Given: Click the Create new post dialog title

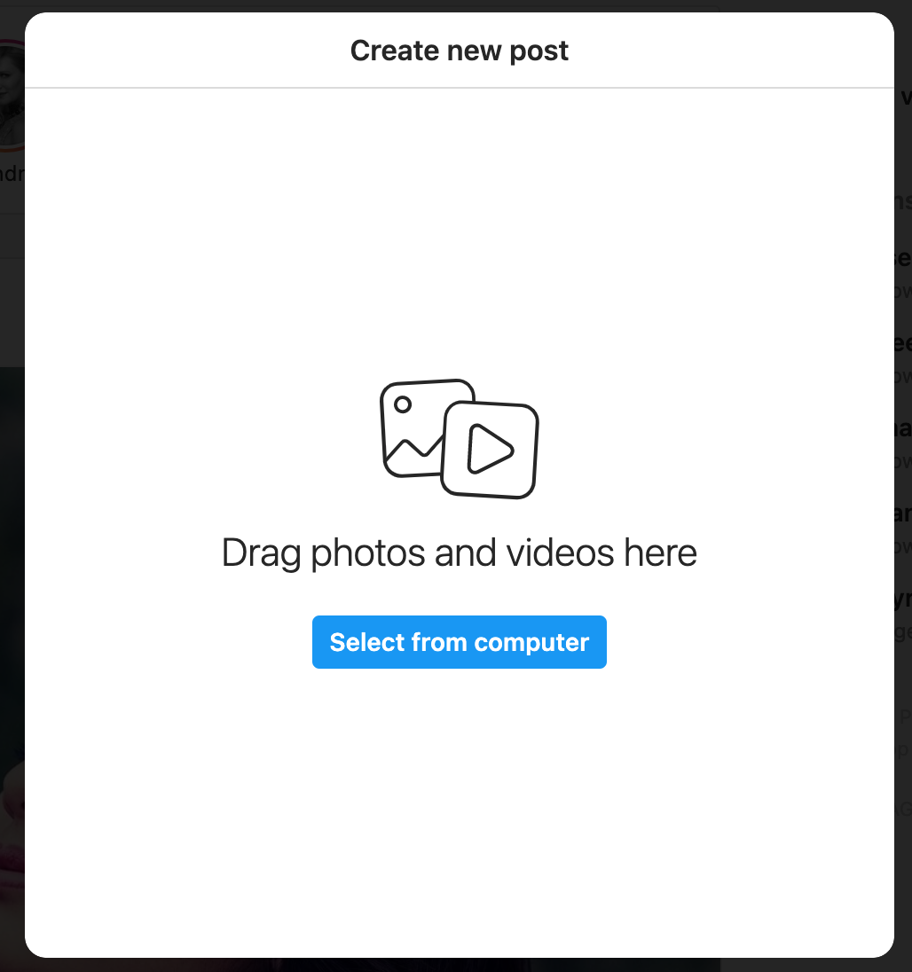Looking at the screenshot, I should (459, 51).
